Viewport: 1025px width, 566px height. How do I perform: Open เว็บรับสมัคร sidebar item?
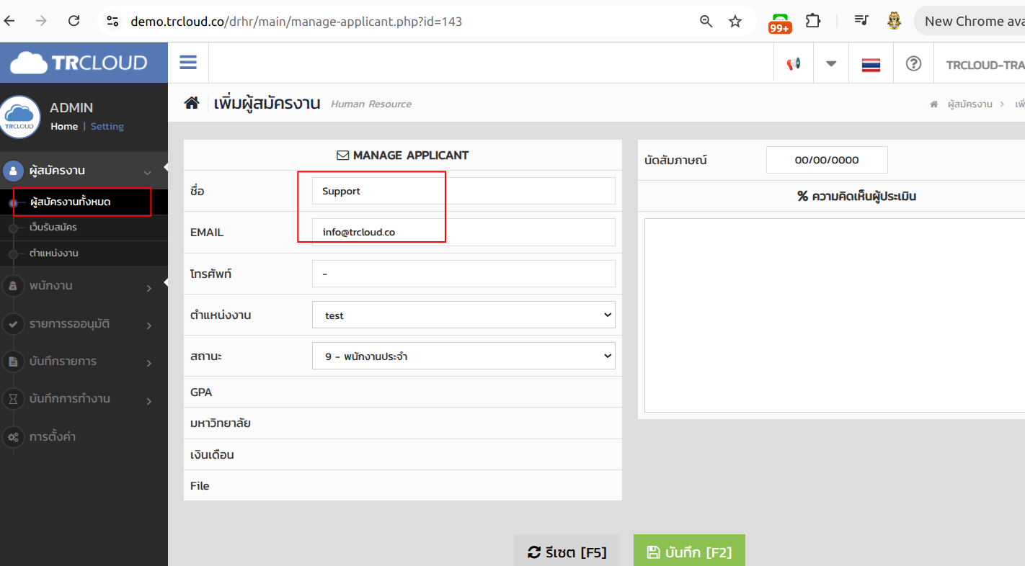53,228
